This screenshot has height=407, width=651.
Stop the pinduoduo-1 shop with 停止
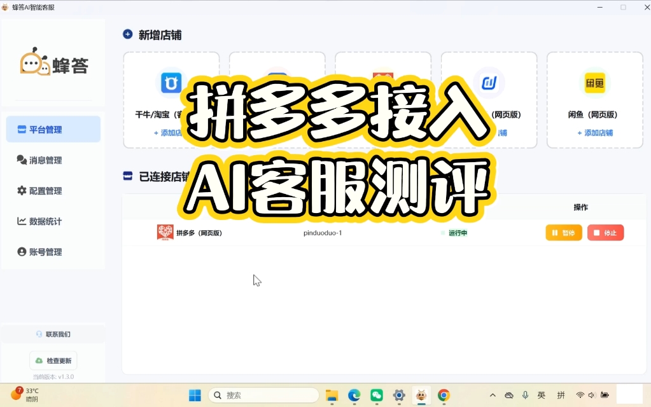tap(605, 233)
